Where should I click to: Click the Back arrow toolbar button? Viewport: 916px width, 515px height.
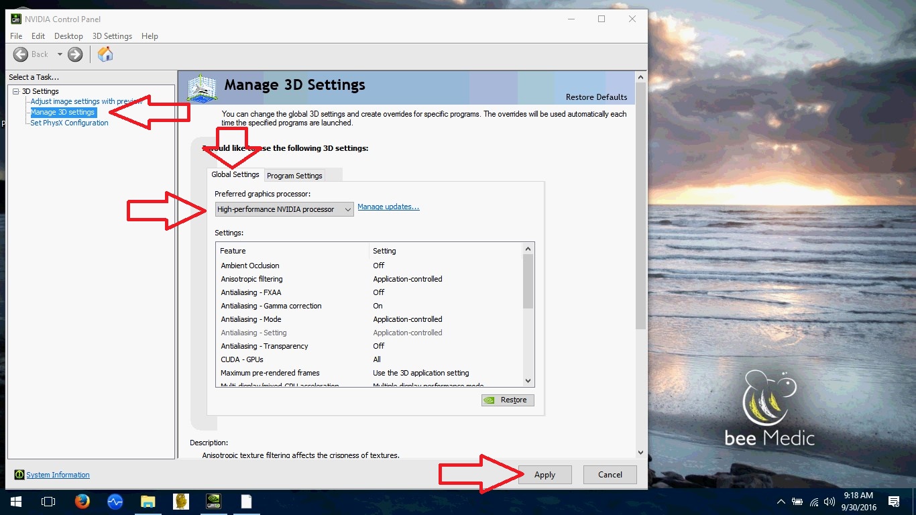(x=21, y=54)
